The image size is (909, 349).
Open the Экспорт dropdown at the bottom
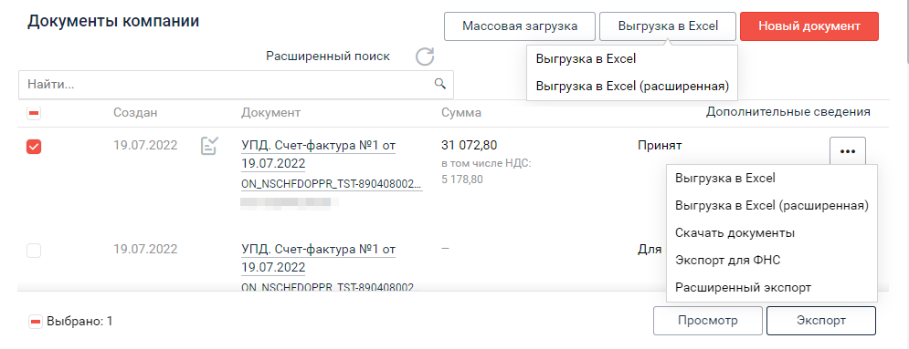(x=821, y=321)
